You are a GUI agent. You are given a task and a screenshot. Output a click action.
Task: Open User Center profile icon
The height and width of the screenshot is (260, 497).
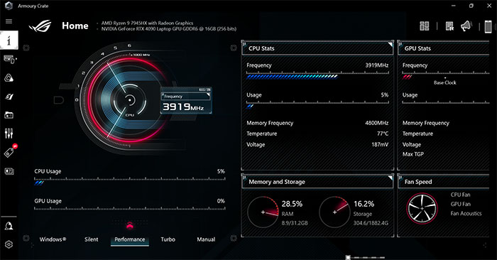[x=9, y=226]
